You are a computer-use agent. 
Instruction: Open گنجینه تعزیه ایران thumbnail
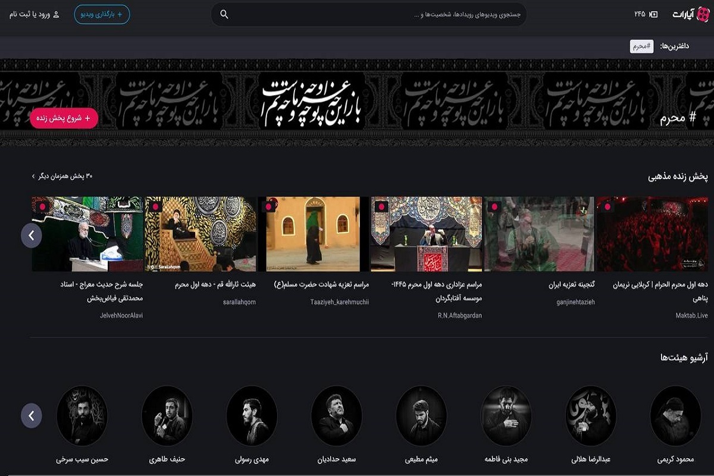[x=539, y=234]
